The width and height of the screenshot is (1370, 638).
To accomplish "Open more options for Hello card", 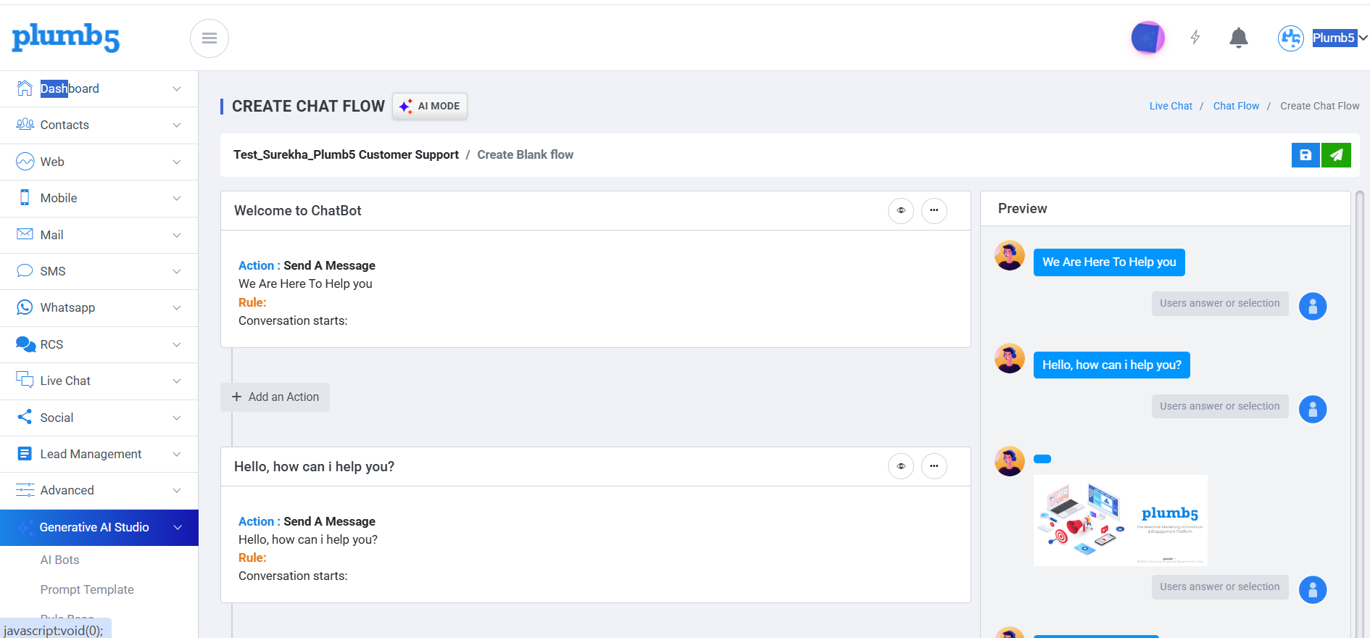I will (x=934, y=466).
